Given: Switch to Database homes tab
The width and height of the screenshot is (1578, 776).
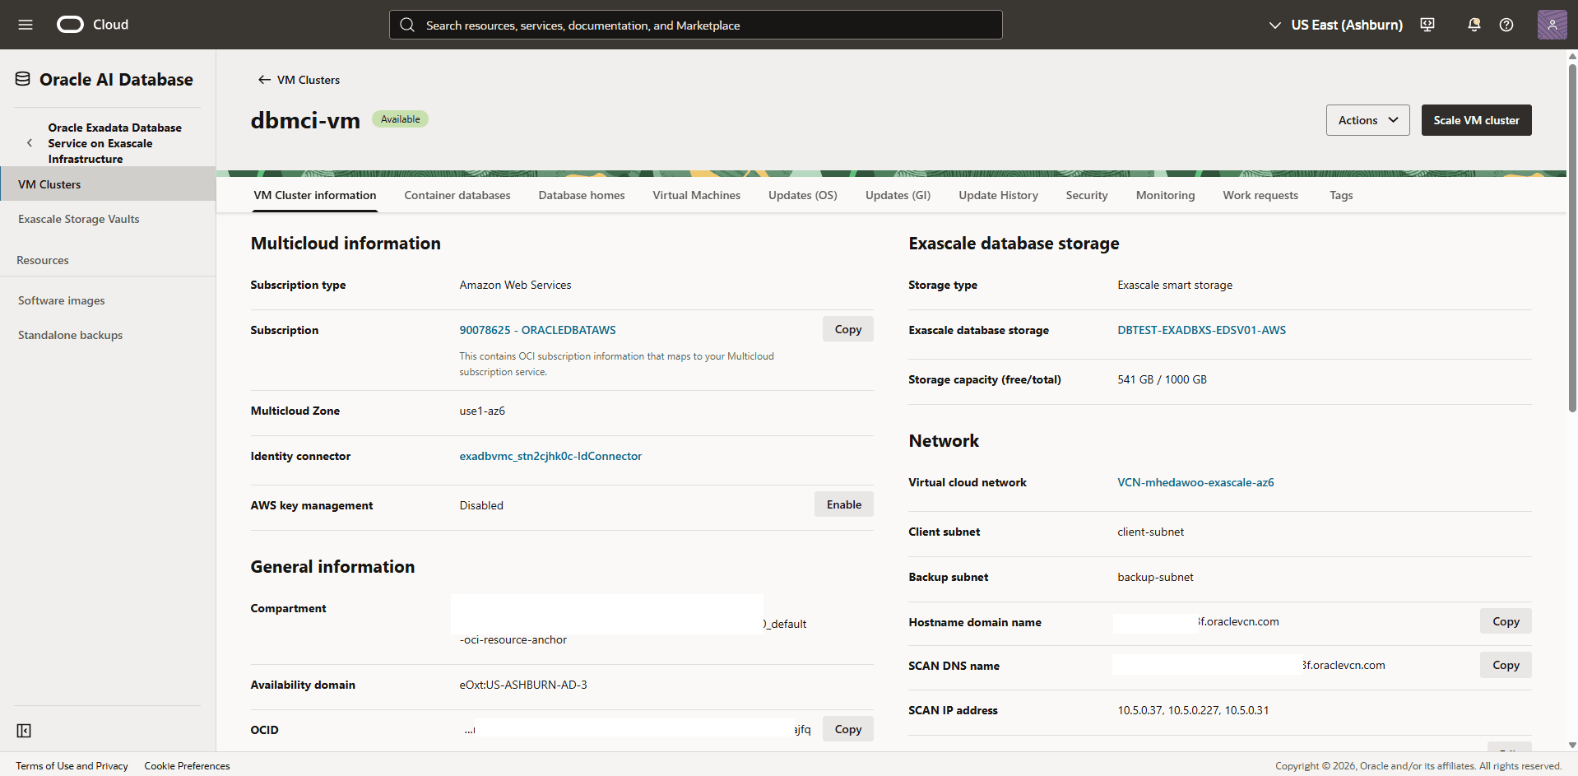Looking at the screenshot, I should pyautogui.click(x=582, y=195).
